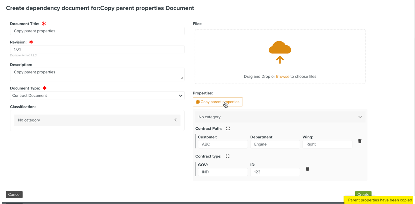The image size is (415, 204).
Task: Delete the Contract Path property row
Action: click(360, 141)
